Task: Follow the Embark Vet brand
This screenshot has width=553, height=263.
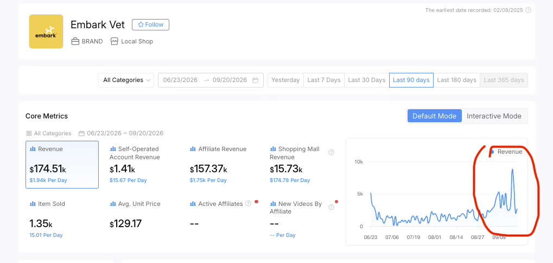Action: [x=150, y=24]
